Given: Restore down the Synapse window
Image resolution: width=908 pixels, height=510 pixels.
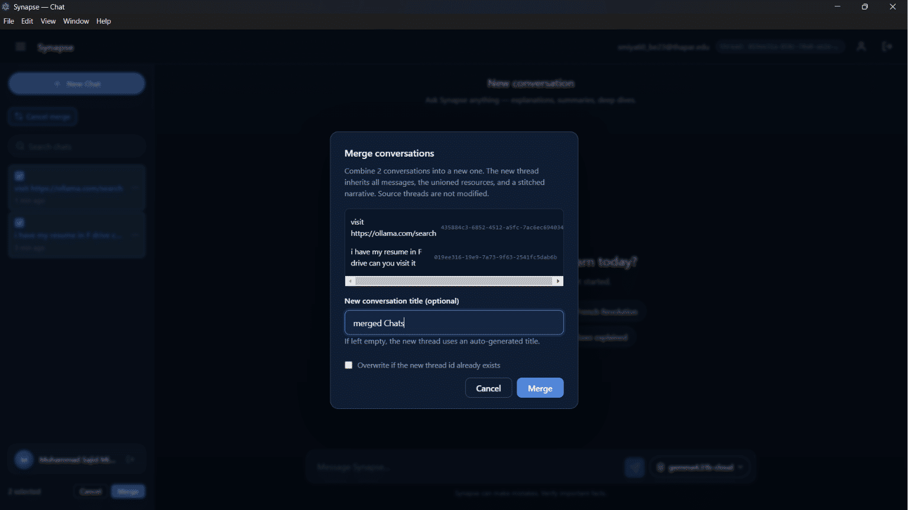Looking at the screenshot, I should pos(865,7).
